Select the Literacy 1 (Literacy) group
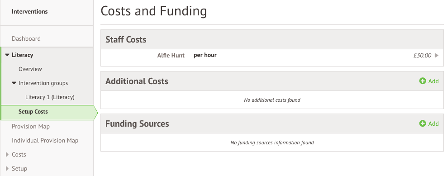Image resolution: width=447 pixels, height=176 pixels. tap(50, 97)
